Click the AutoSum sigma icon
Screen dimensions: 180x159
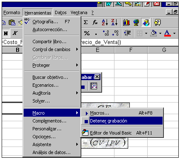(x=85, y=22)
